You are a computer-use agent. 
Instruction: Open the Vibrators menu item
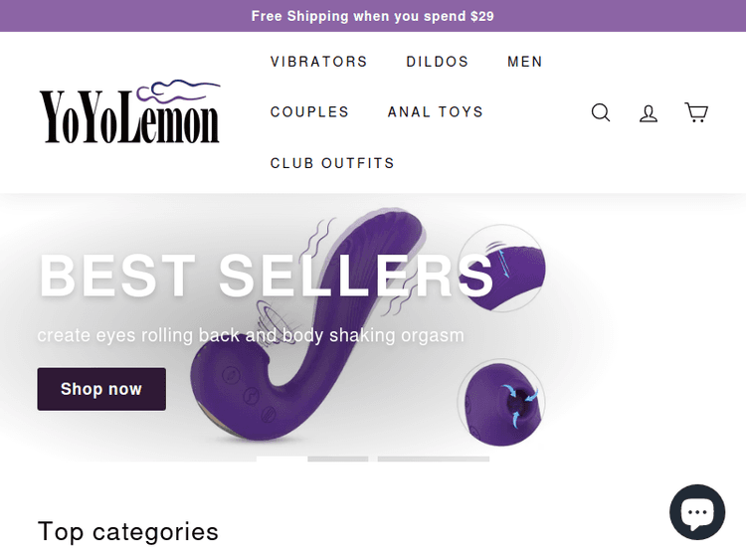[318, 62]
